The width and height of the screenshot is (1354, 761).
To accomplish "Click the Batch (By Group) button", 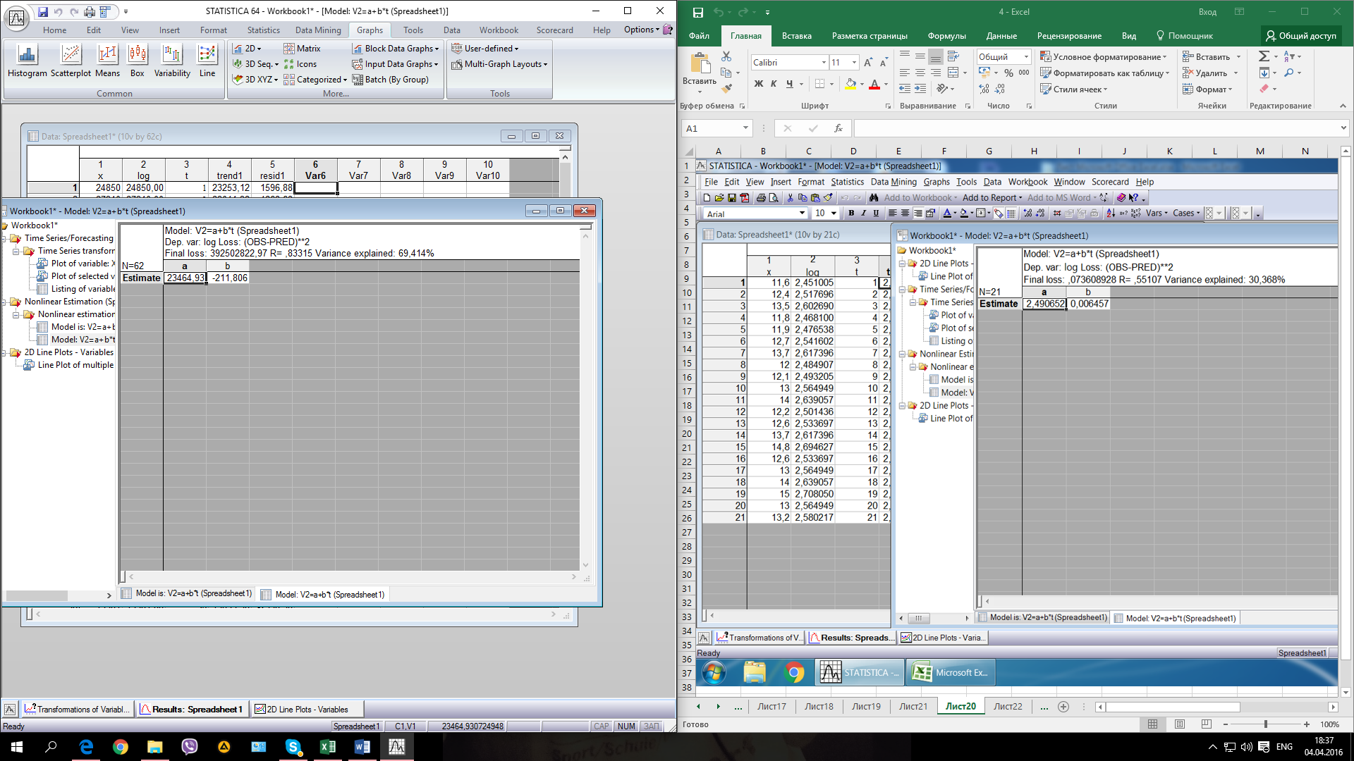I will pyautogui.click(x=391, y=80).
